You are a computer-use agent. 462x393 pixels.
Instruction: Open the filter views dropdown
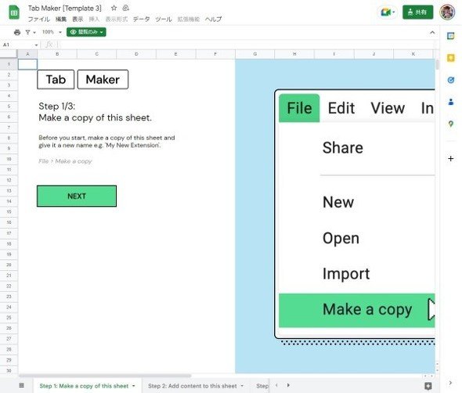coord(31,32)
